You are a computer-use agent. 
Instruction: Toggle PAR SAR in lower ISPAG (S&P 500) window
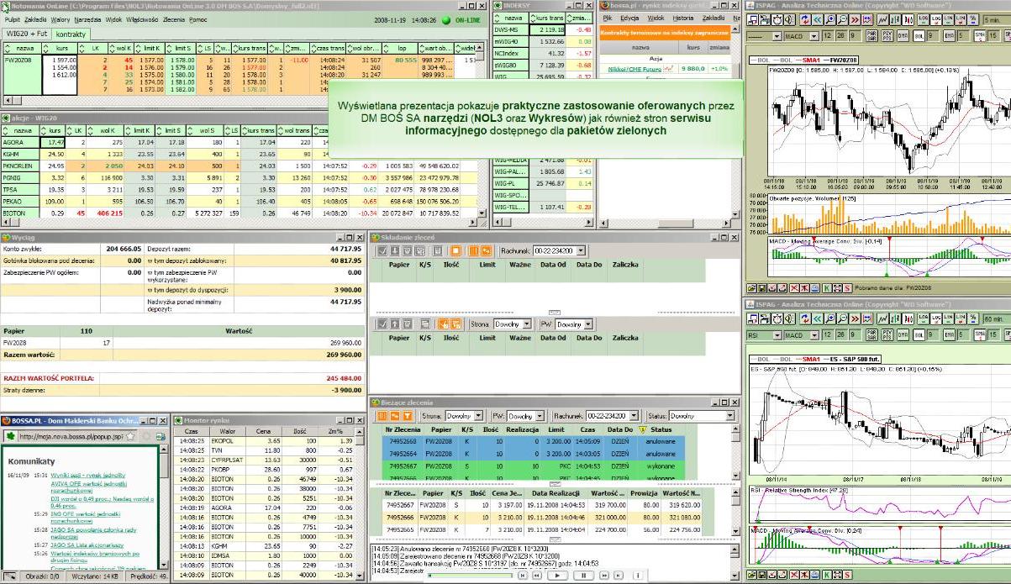(x=871, y=335)
